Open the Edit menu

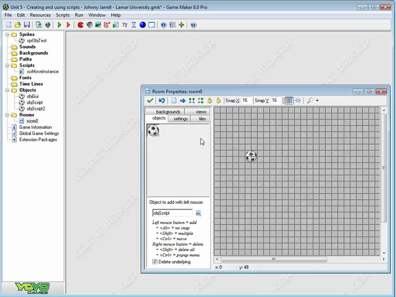[x=21, y=15]
